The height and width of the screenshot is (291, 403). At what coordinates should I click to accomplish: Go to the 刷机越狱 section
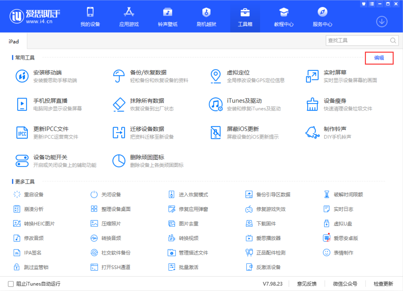click(206, 16)
